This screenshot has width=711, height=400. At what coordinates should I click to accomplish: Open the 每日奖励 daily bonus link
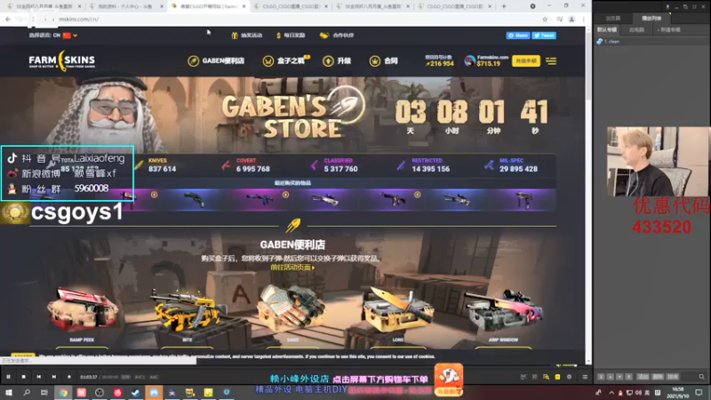[291, 36]
